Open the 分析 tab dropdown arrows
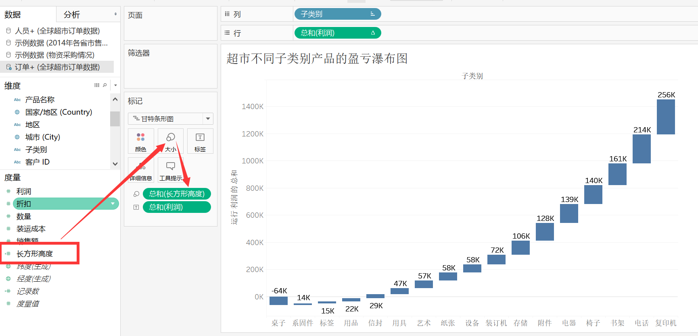This screenshot has height=336, width=698. tap(115, 14)
